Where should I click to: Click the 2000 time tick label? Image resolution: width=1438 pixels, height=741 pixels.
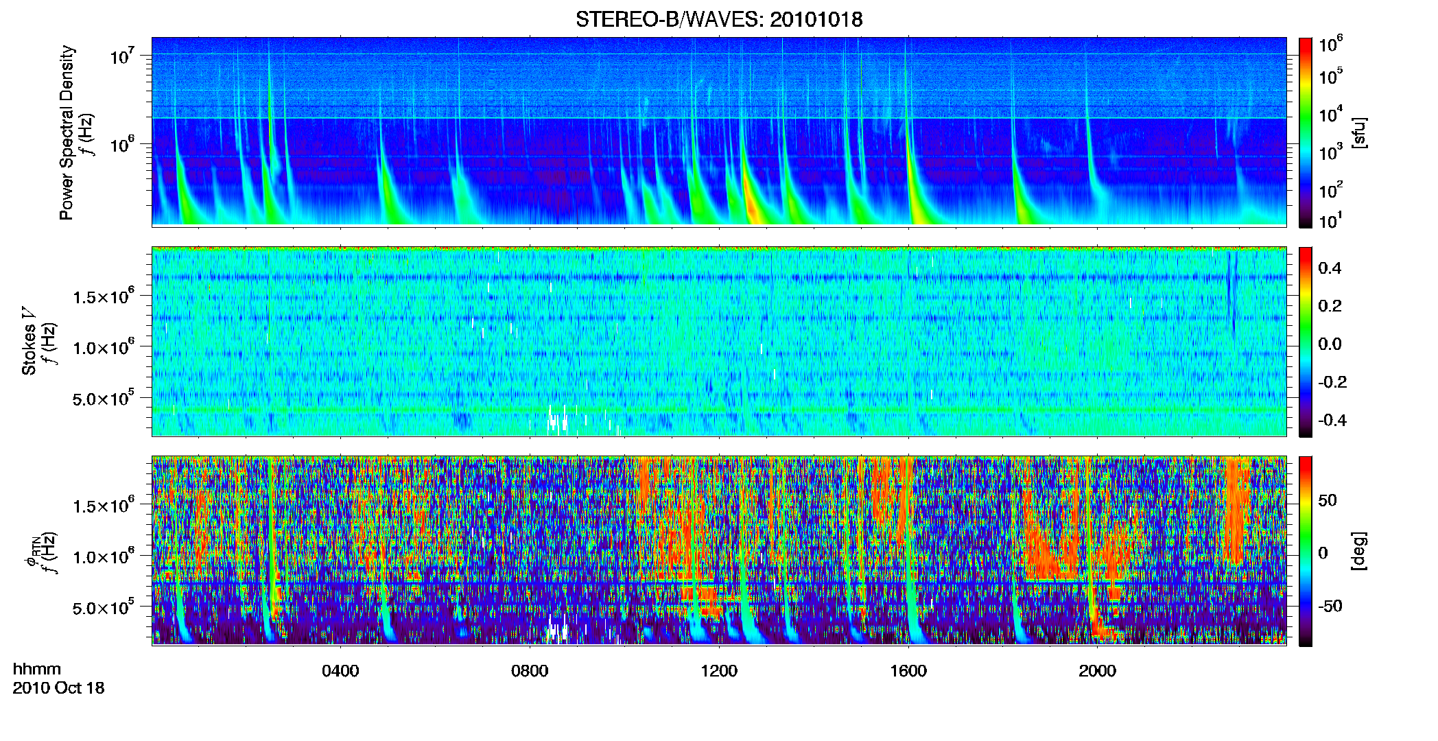point(1098,671)
